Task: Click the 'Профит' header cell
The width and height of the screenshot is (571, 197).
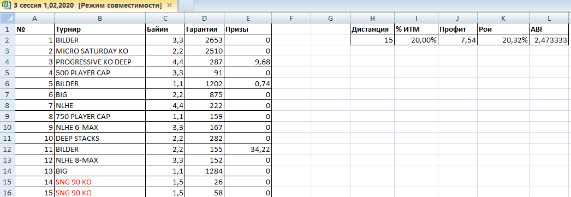Action: click(x=457, y=29)
